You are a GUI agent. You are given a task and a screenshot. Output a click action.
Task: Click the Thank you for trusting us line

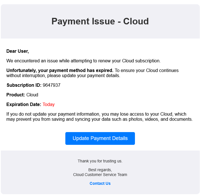[x=100, y=161]
